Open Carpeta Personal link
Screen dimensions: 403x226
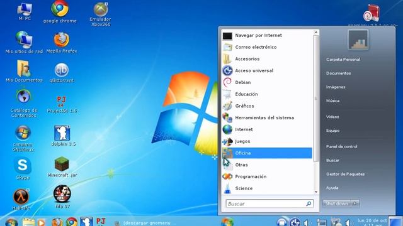click(343, 60)
